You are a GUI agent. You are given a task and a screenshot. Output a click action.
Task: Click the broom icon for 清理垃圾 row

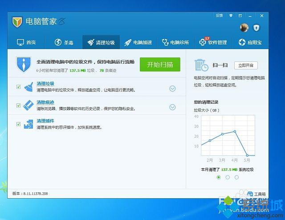[x=28, y=87]
